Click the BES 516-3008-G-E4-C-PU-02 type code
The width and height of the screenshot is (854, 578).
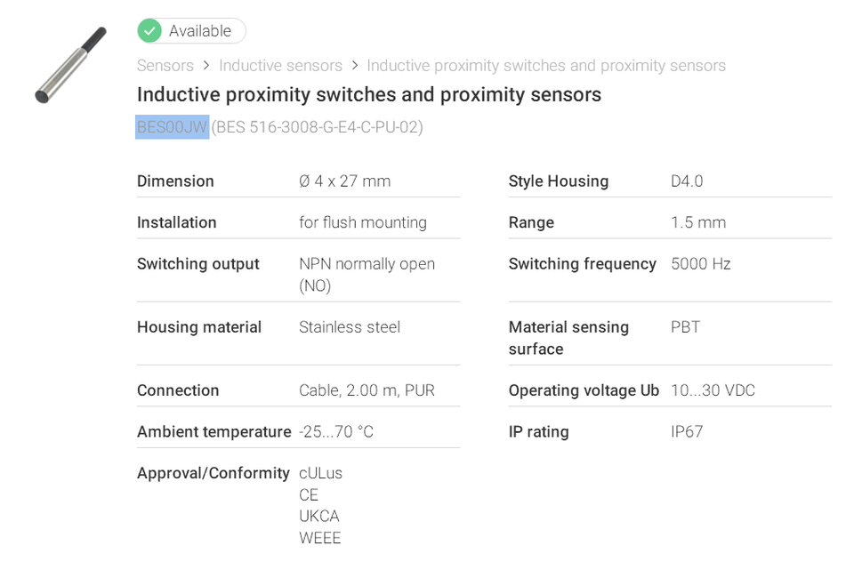(x=317, y=127)
